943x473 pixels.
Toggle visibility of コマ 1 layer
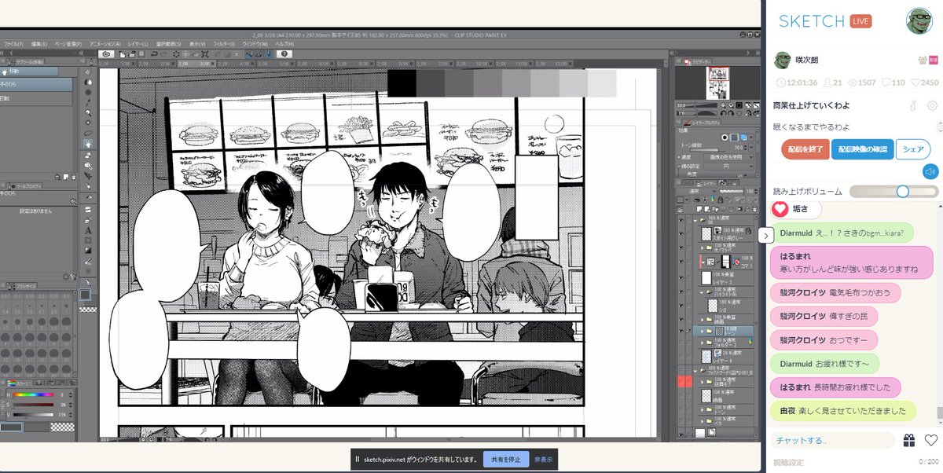point(681,262)
